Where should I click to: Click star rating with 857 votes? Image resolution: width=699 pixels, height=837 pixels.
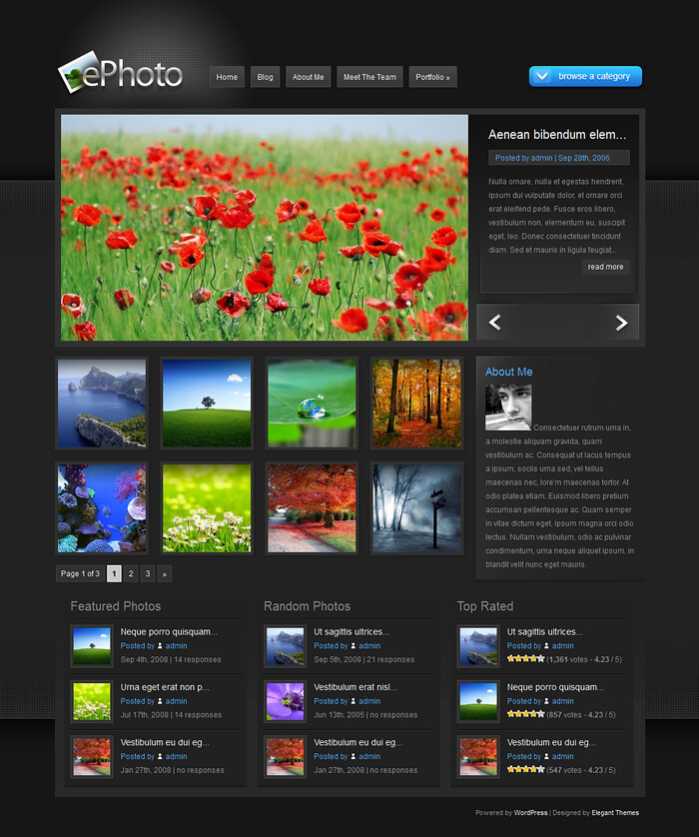[525, 714]
